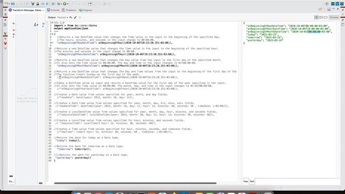Click the third teal perspective icon, top right
This screenshot has width=345, height=194.
coord(342,4)
